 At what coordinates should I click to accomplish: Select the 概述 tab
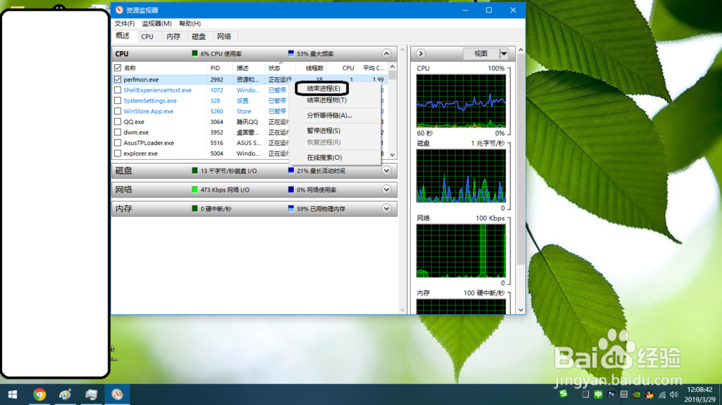pos(123,36)
